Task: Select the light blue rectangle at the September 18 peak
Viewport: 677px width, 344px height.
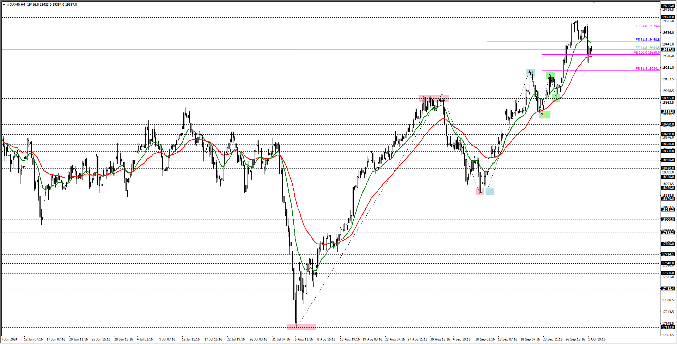Action: point(531,73)
